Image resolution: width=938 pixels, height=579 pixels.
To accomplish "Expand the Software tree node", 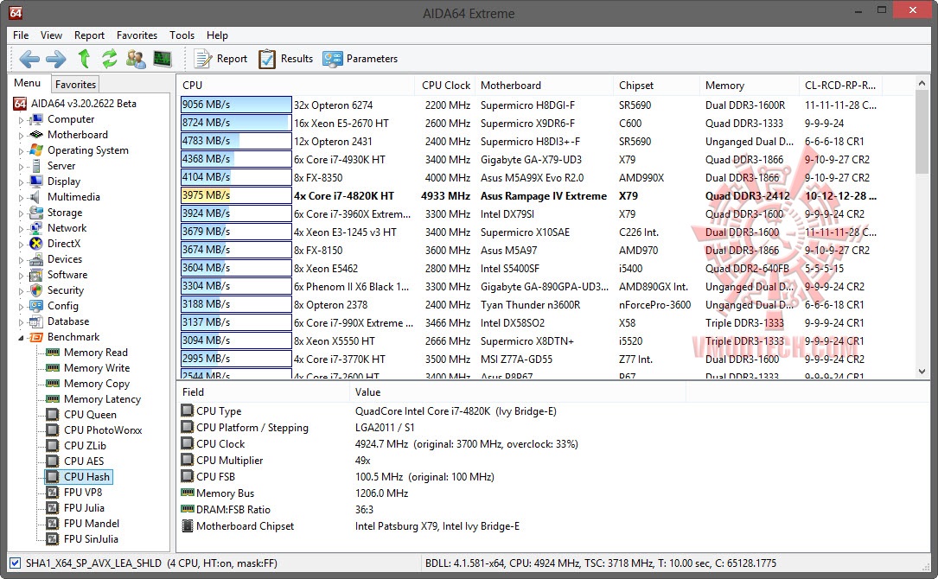I will (x=21, y=275).
